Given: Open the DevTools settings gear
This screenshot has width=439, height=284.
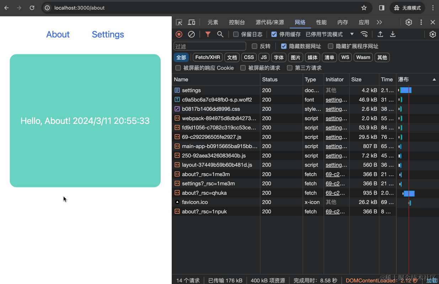Looking at the screenshot, I should (x=408, y=22).
